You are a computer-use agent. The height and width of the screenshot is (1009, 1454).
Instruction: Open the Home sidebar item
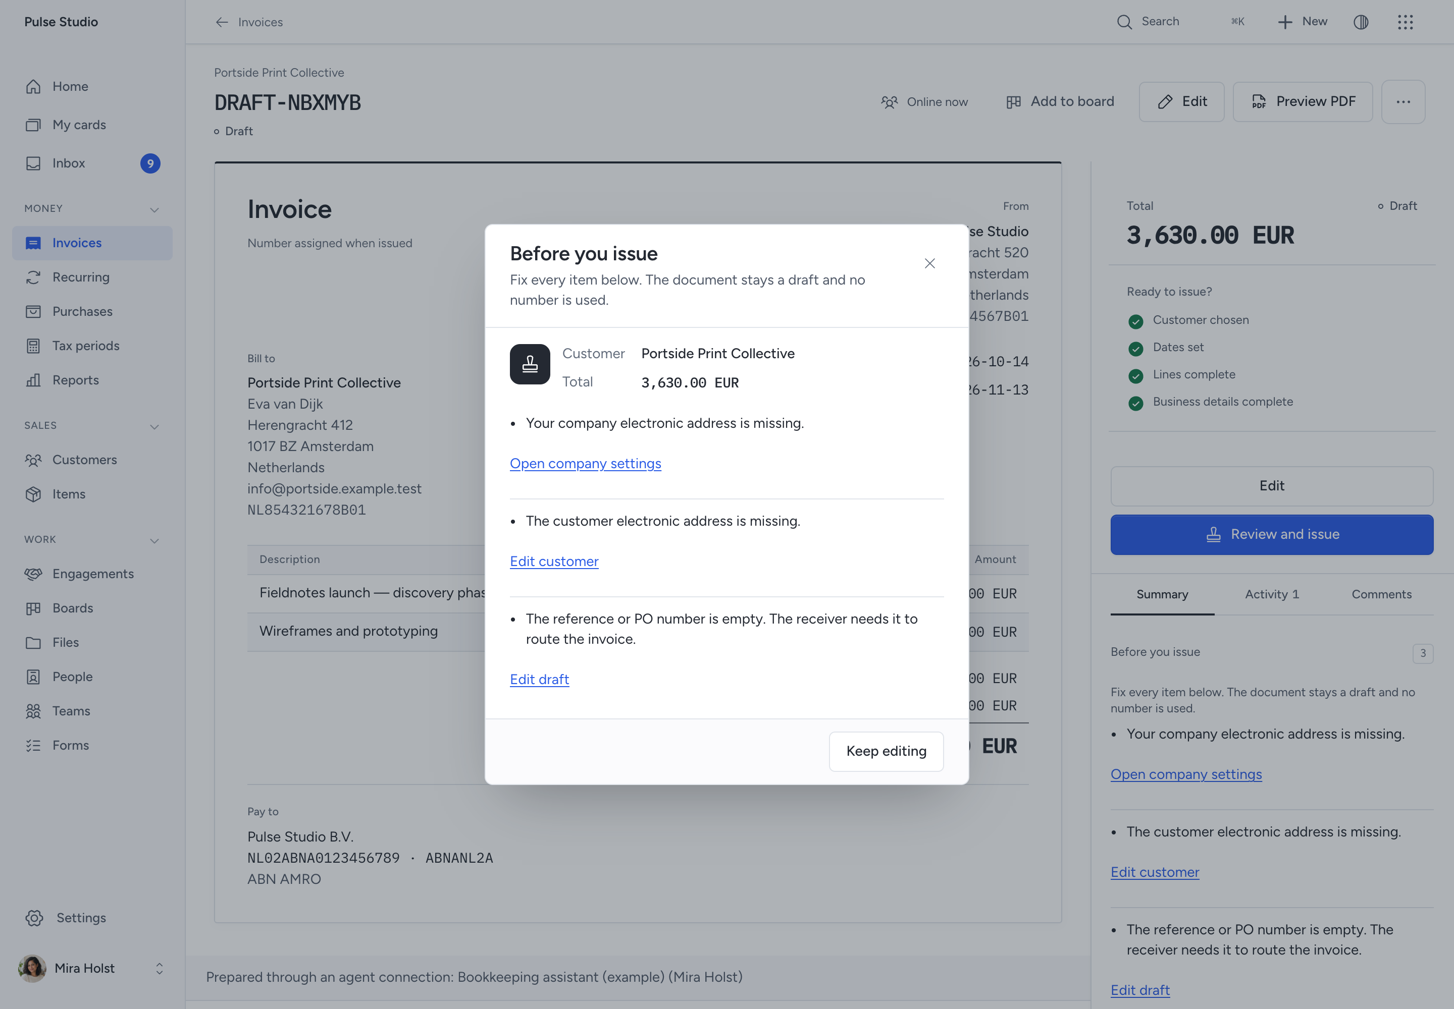(x=92, y=87)
